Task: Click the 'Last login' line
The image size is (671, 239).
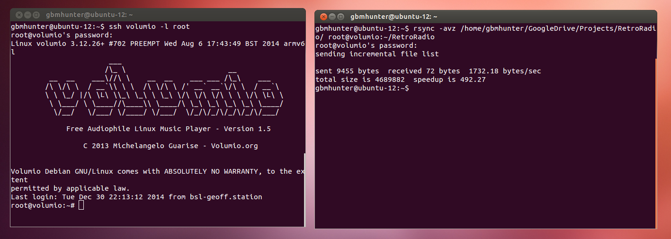Action: (136, 197)
